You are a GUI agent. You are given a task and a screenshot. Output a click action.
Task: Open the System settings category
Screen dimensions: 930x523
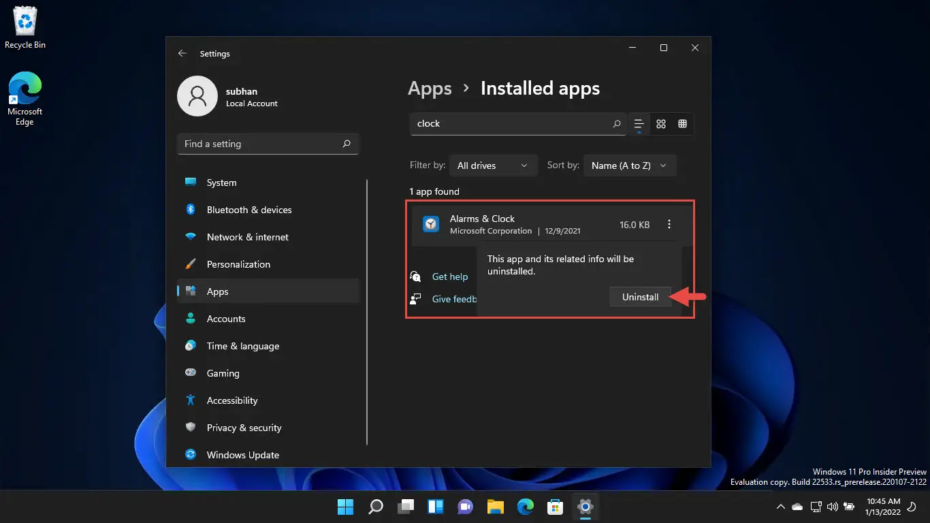268,183
